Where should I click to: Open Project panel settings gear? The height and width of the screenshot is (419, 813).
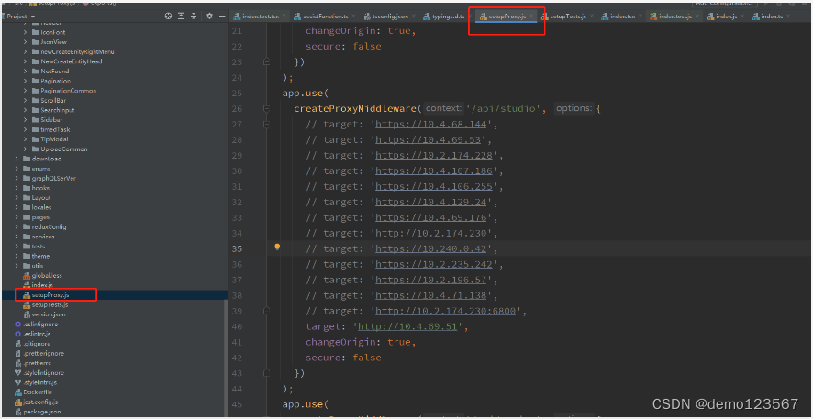(x=209, y=17)
